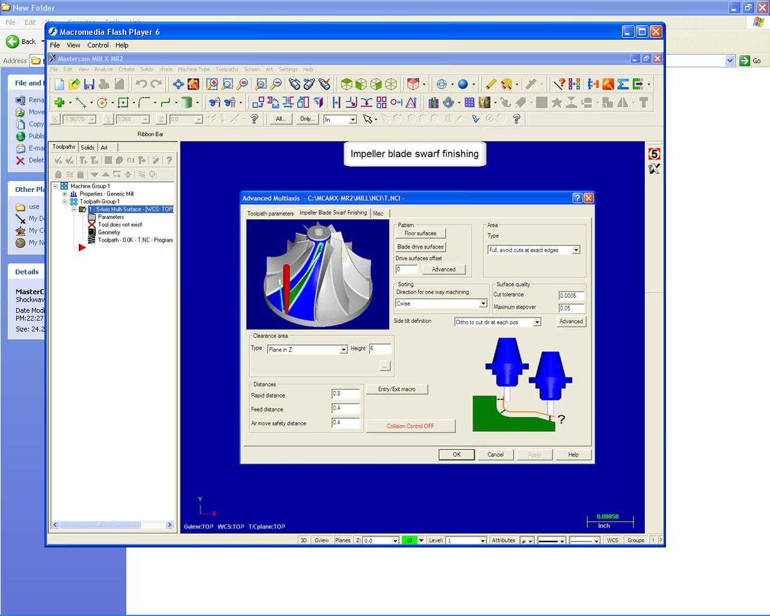The height and width of the screenshot is (616, 770).
Task: Switch to the Toolpath parameters tab
Action: pyautogui.click(x=271, y=214)
